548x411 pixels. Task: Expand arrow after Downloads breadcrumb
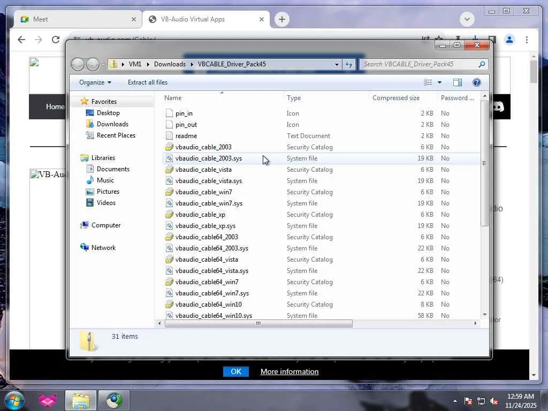[x=192, y=64]
